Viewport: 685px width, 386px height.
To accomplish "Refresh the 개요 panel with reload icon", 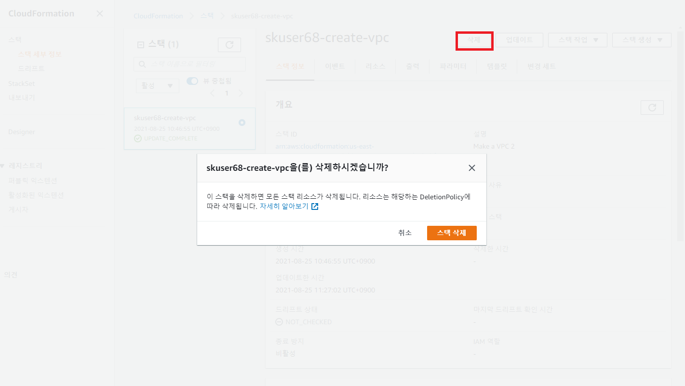I will (652, 108).
